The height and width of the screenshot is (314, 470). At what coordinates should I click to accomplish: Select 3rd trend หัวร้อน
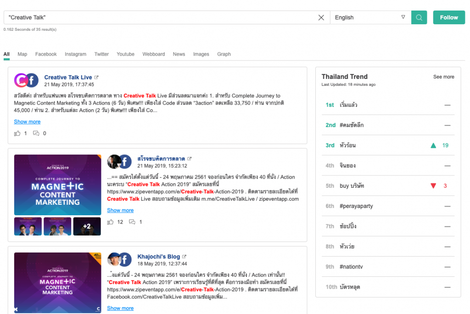pos(388,146)
